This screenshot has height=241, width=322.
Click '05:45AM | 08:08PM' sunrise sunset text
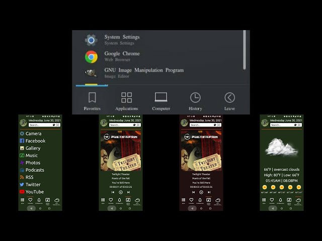click(x=282, y=181)
